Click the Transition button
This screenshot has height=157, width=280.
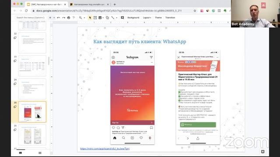(170, 17)
